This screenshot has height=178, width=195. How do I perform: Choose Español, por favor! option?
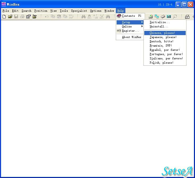click(165, 50)
